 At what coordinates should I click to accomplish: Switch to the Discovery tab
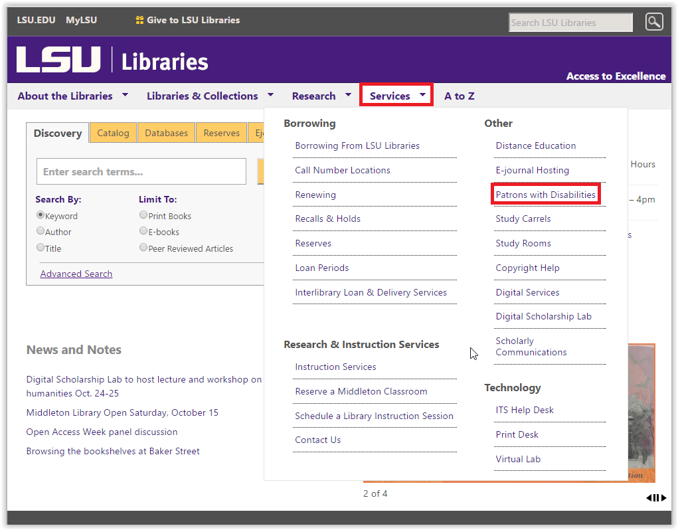(58, 133)
